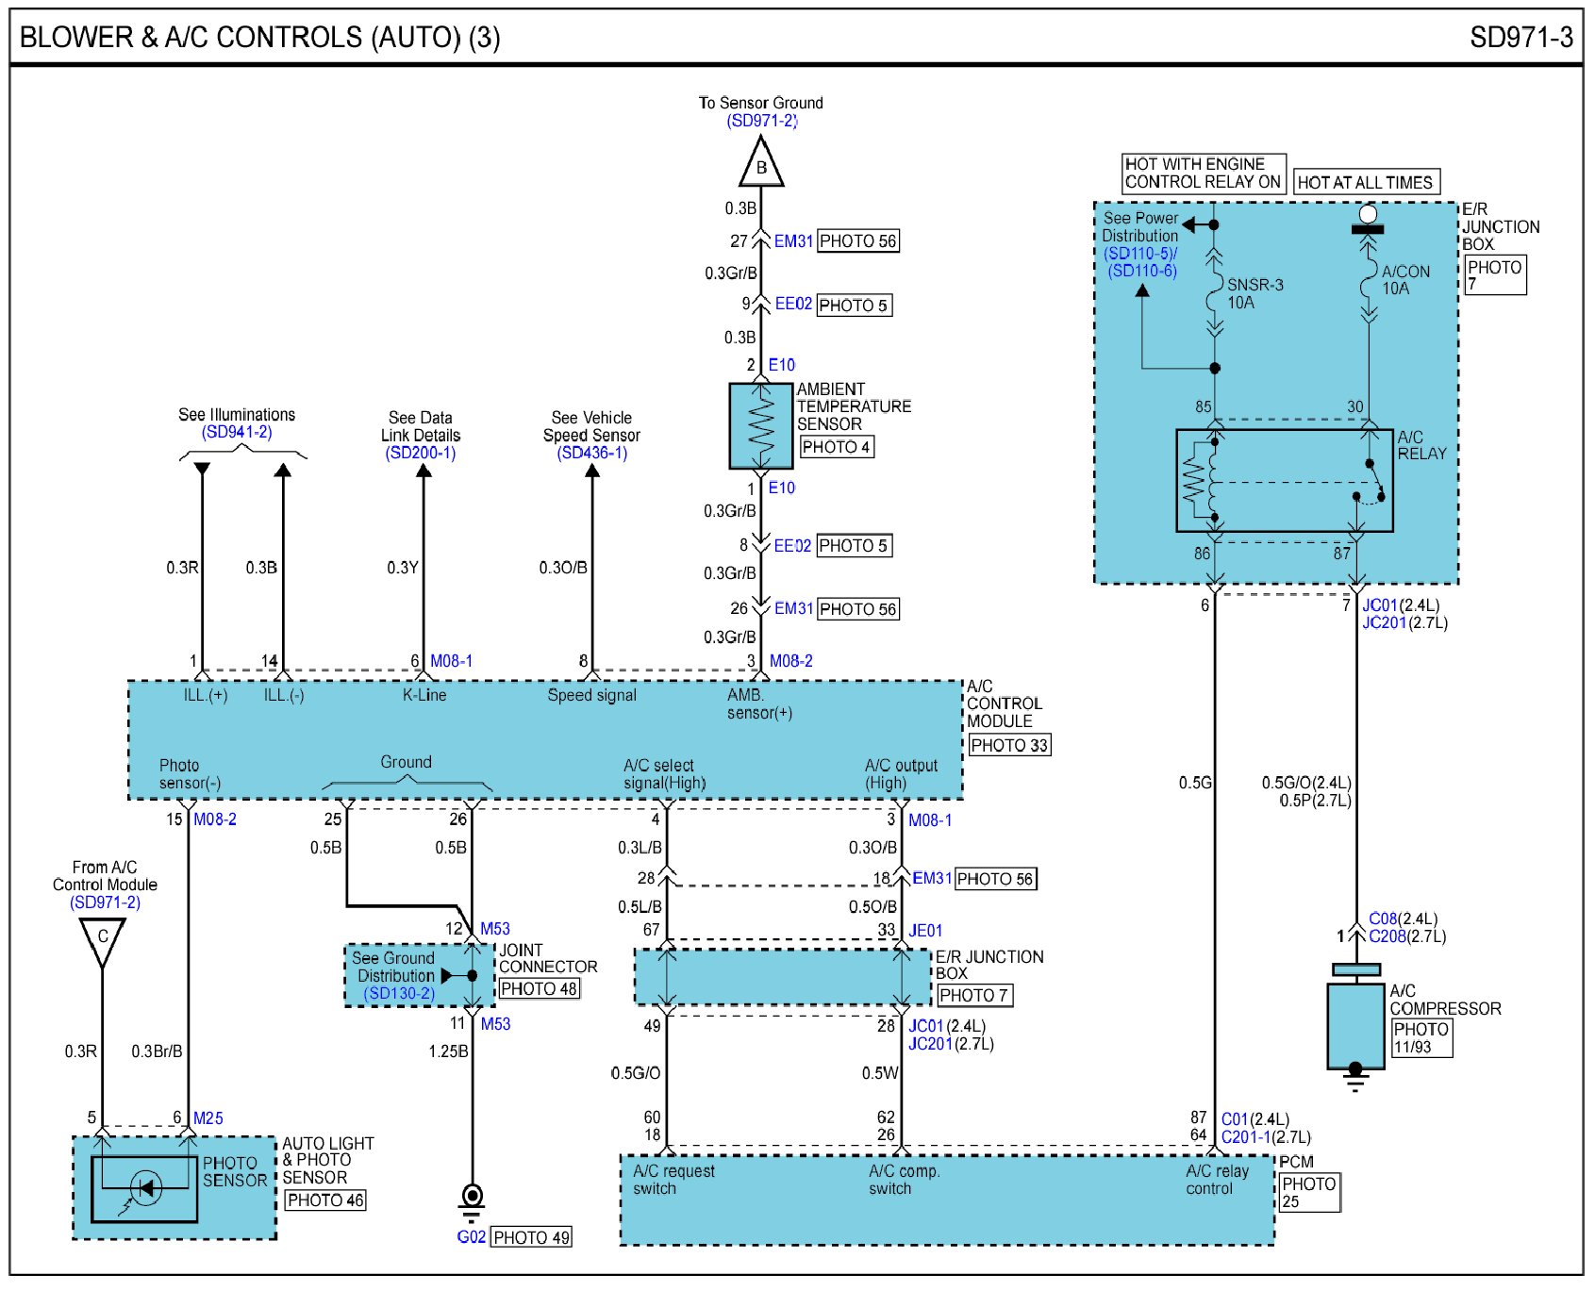This screenshot has width=1595, height=1291.
Task: Open SD971-2 link under To Sensor Ground
Action: [761, 121]
